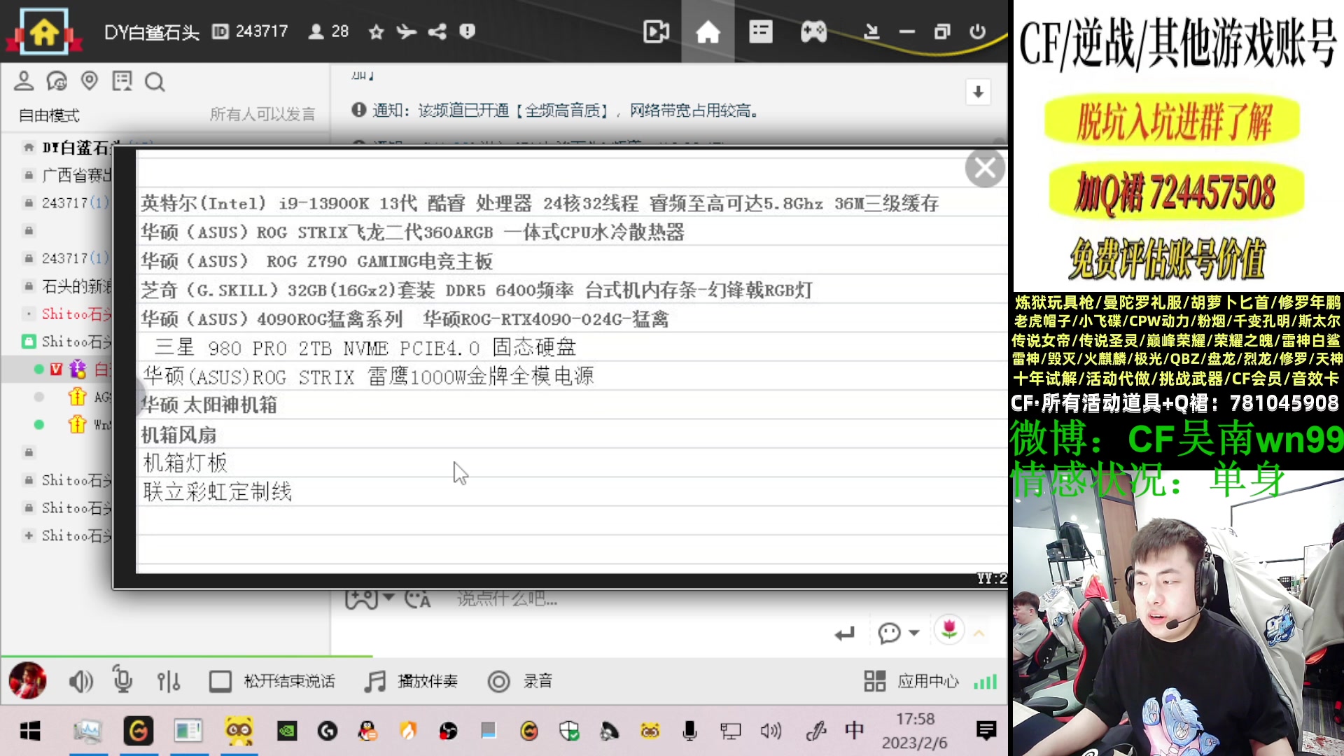Image resolution: width=1344 pixels, height=756 pixels.
Task: Select the DY白鲨石 root channel
Action: click(76, 147)
